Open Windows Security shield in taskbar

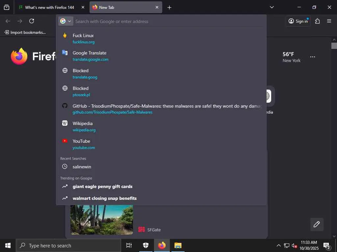[x=146, y=245]
